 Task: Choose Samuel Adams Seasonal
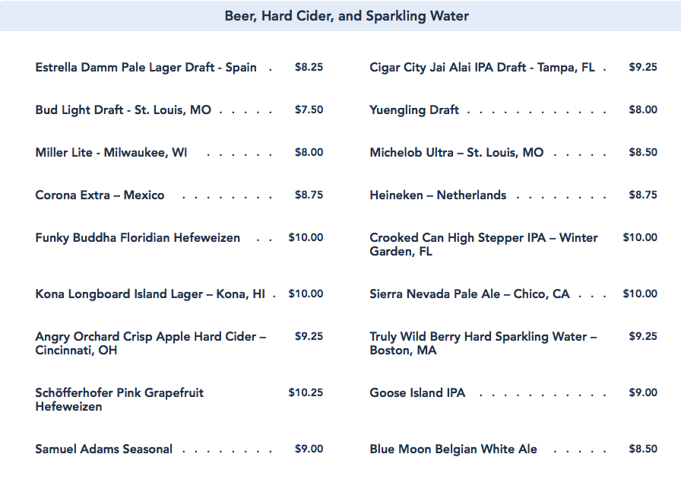coord(104,449)
